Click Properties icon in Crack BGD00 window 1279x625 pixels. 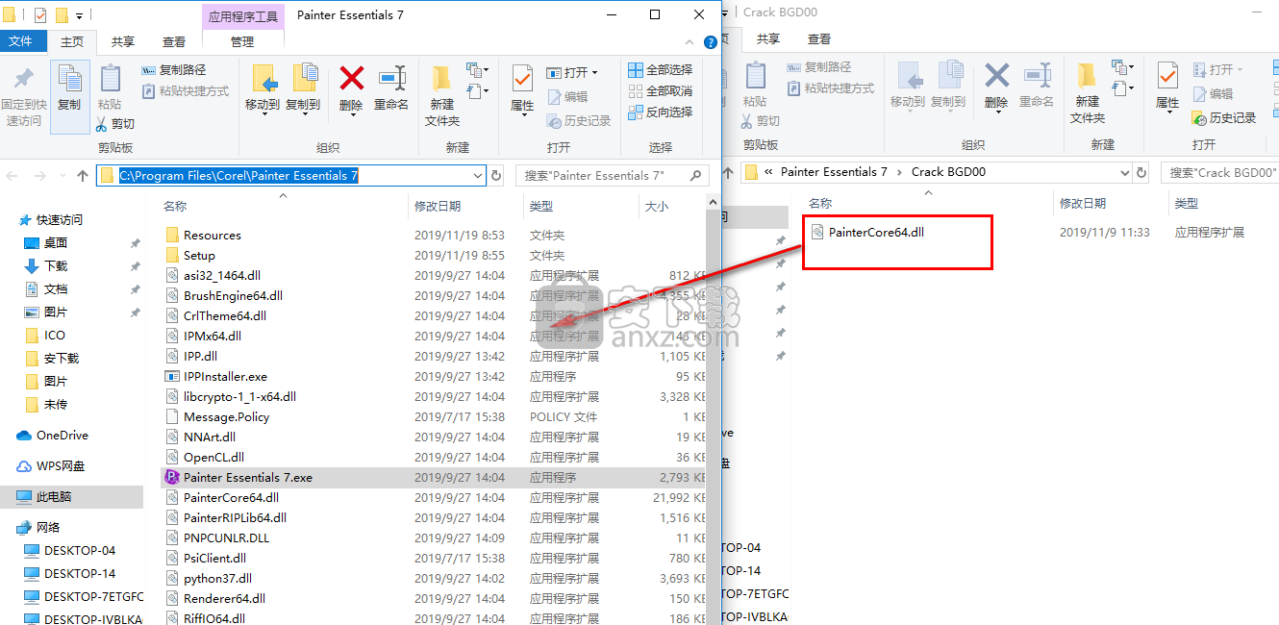pos(1167,75)
